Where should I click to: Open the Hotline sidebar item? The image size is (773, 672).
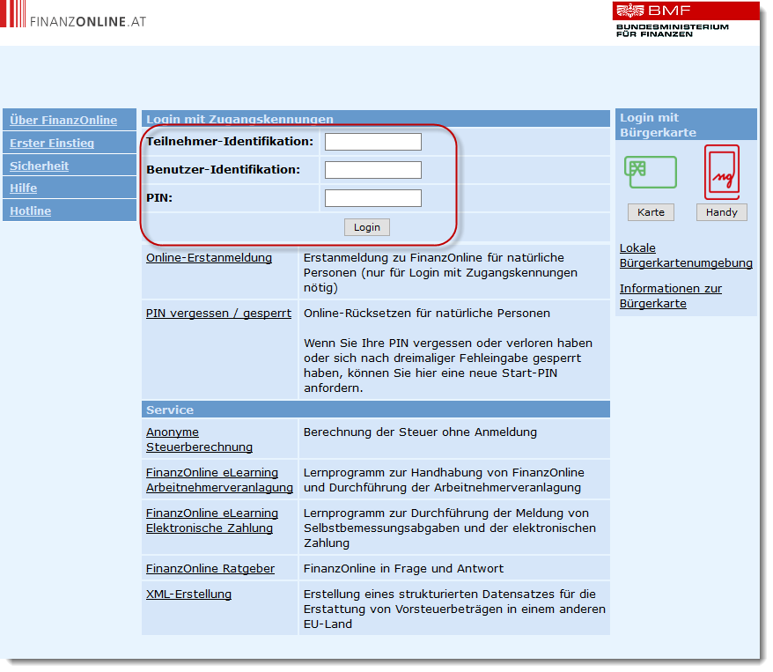point(30,210)
